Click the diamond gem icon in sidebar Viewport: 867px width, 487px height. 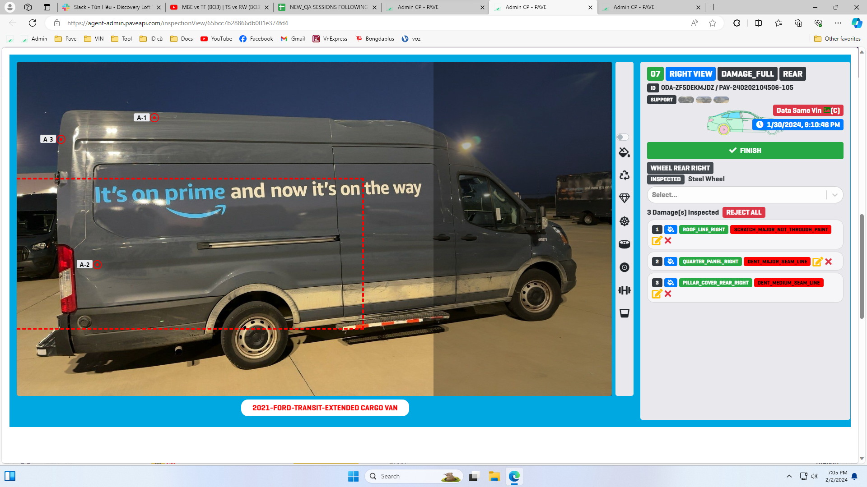pyautogui.click(x=624, y=198)
